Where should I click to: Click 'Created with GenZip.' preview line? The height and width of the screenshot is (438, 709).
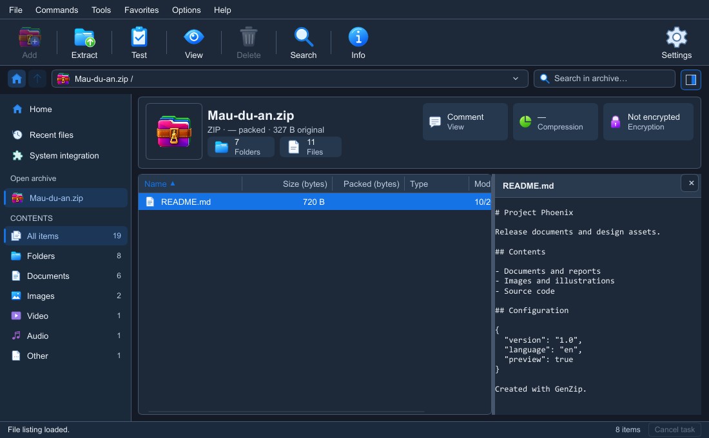coord(540,389)
